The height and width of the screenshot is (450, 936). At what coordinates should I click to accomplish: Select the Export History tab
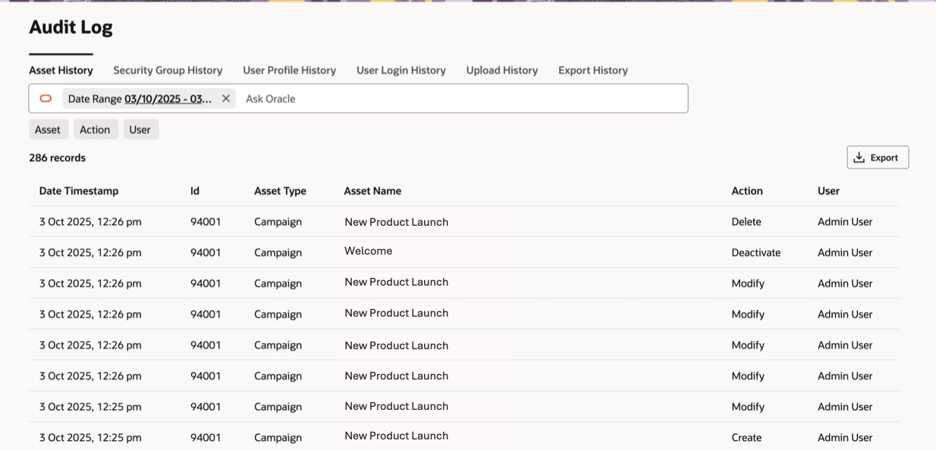click(592, 70)
